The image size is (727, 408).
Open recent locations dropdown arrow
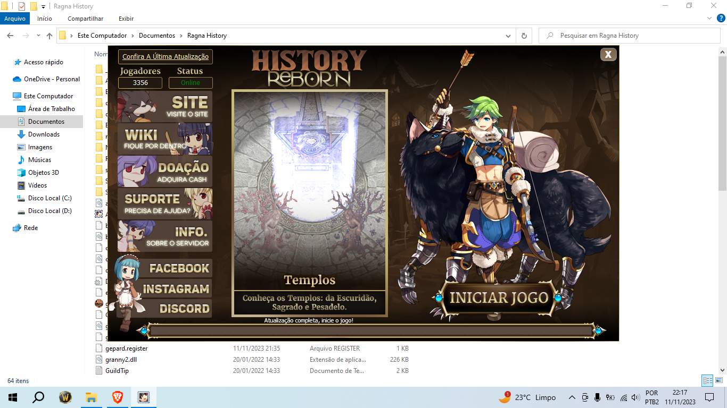(38, 36)
